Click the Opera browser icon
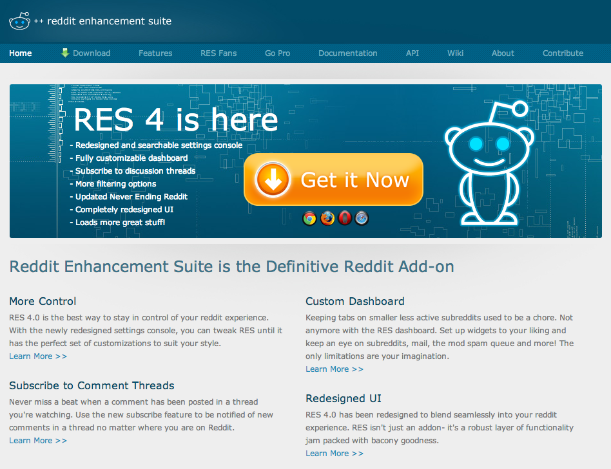Image resolution: width=611 pixels, height=469 pixels. pos(344,219)
